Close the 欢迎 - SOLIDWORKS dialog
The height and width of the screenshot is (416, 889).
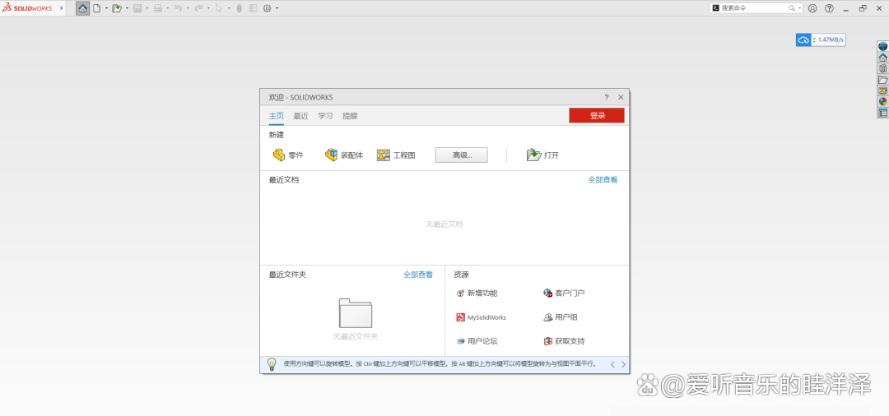click(x=621, y=97)
